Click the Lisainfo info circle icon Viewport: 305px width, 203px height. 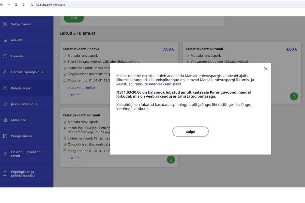pyautogui.click(x=5, y=56)
